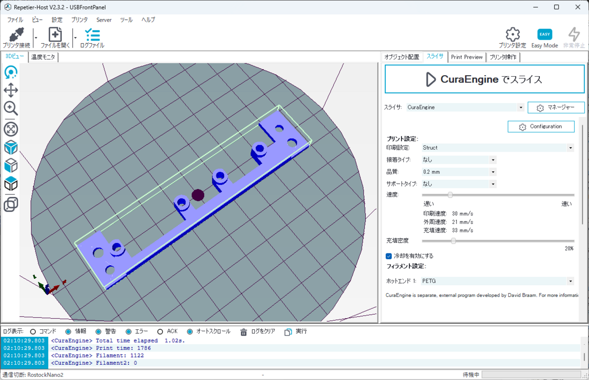Click the 速度 slider handle
The height and width of the screenshot is (380, 589).
point(450,195)
